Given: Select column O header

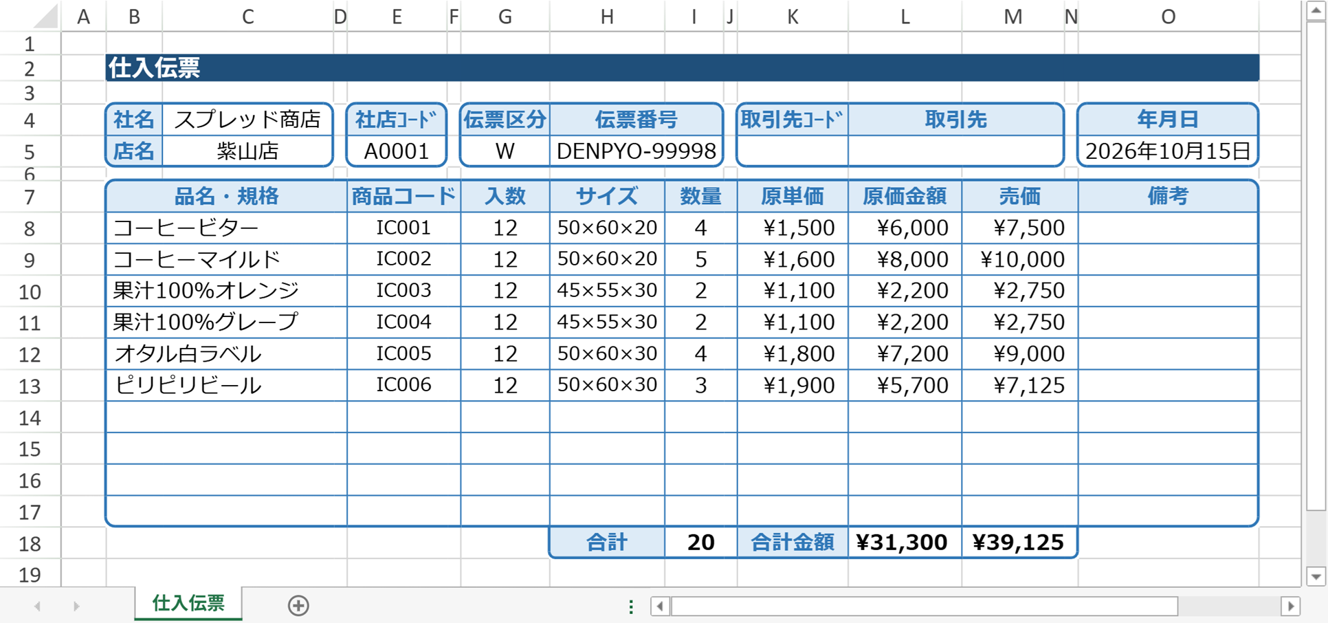Looking at the screenshot, I should click(x=1168, y=17).
